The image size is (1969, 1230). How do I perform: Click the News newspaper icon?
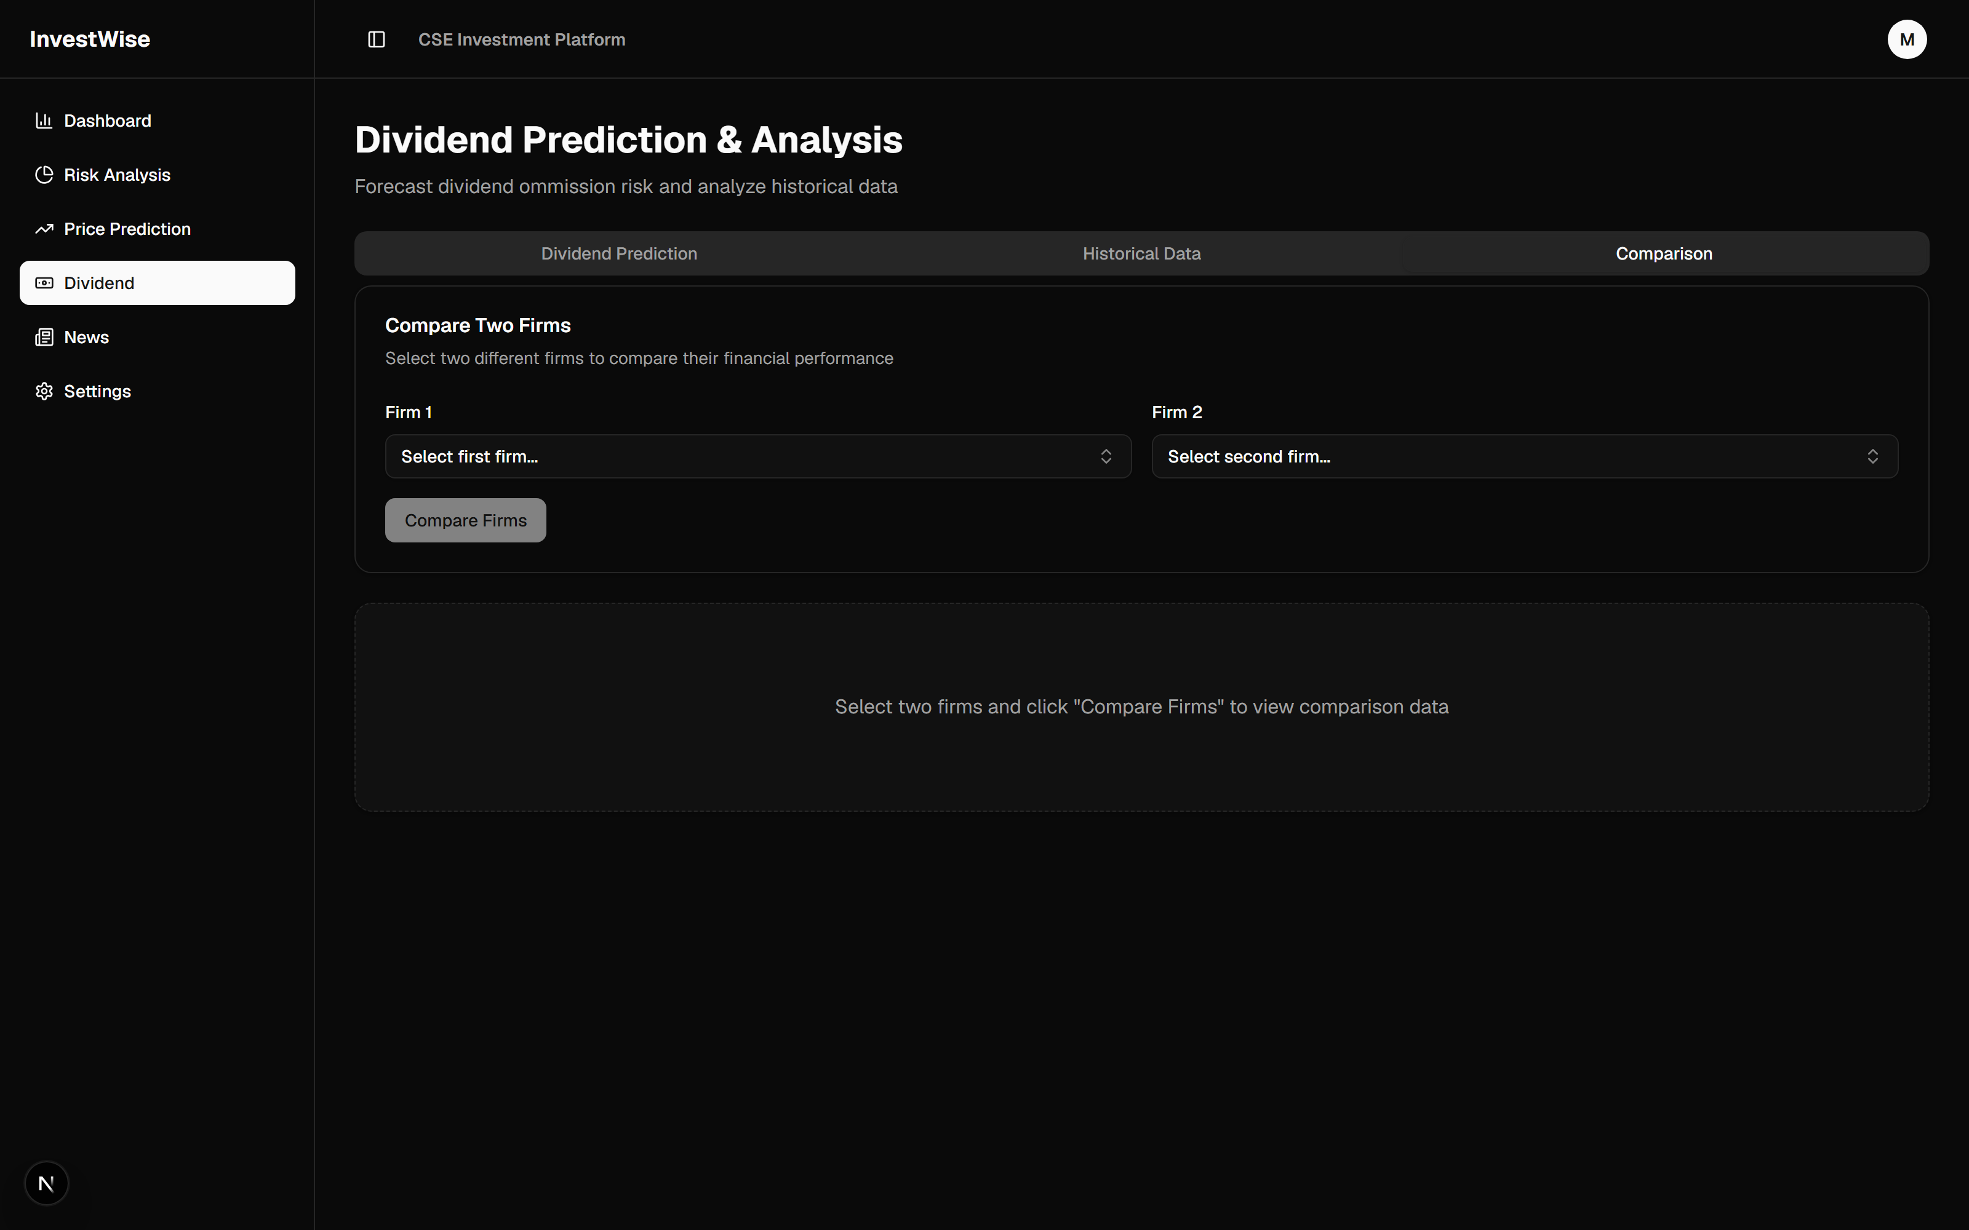pyautogui.click(x=44, y=338)
